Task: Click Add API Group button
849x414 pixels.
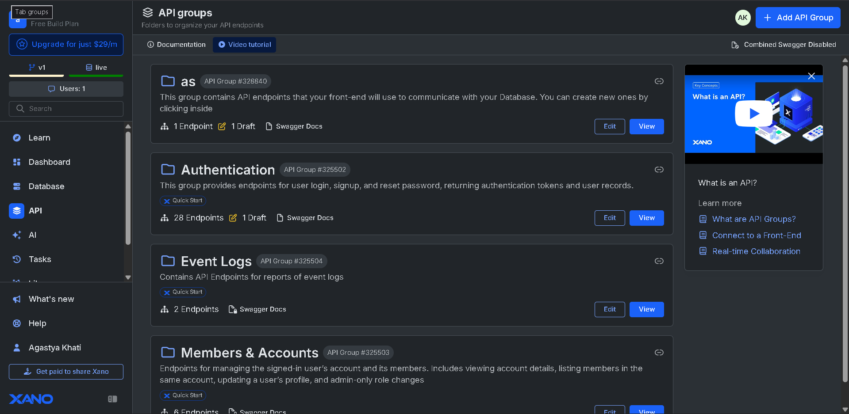Action: (x=798, y=18)
